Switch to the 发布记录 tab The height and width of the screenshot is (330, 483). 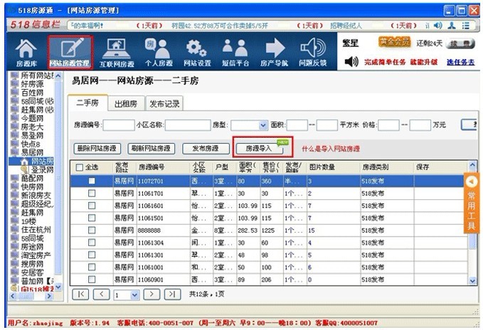[x=164, y=104]
